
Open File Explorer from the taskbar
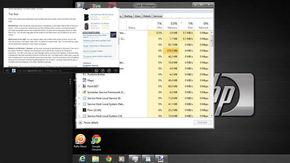click(x=96, y=158)
